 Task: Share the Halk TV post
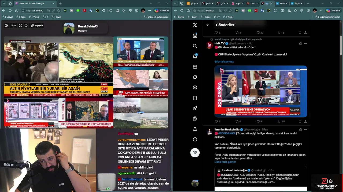pyautogui.click(x=305, y=121)
